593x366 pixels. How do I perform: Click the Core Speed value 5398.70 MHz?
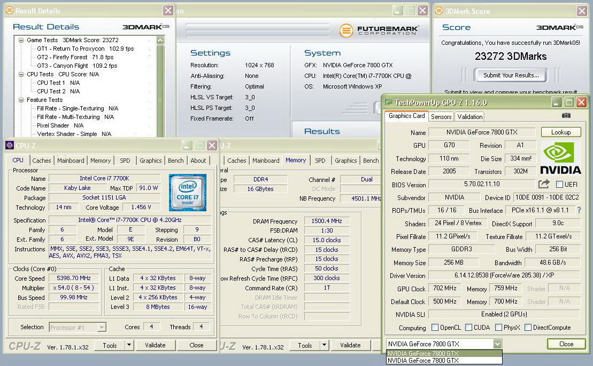(74, 278)
